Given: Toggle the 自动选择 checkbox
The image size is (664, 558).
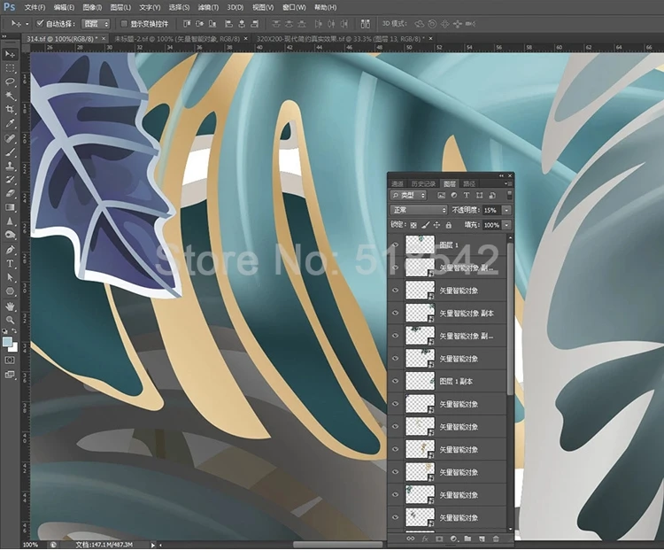Looking at the screenshot, I should click(x=40, y=23).
